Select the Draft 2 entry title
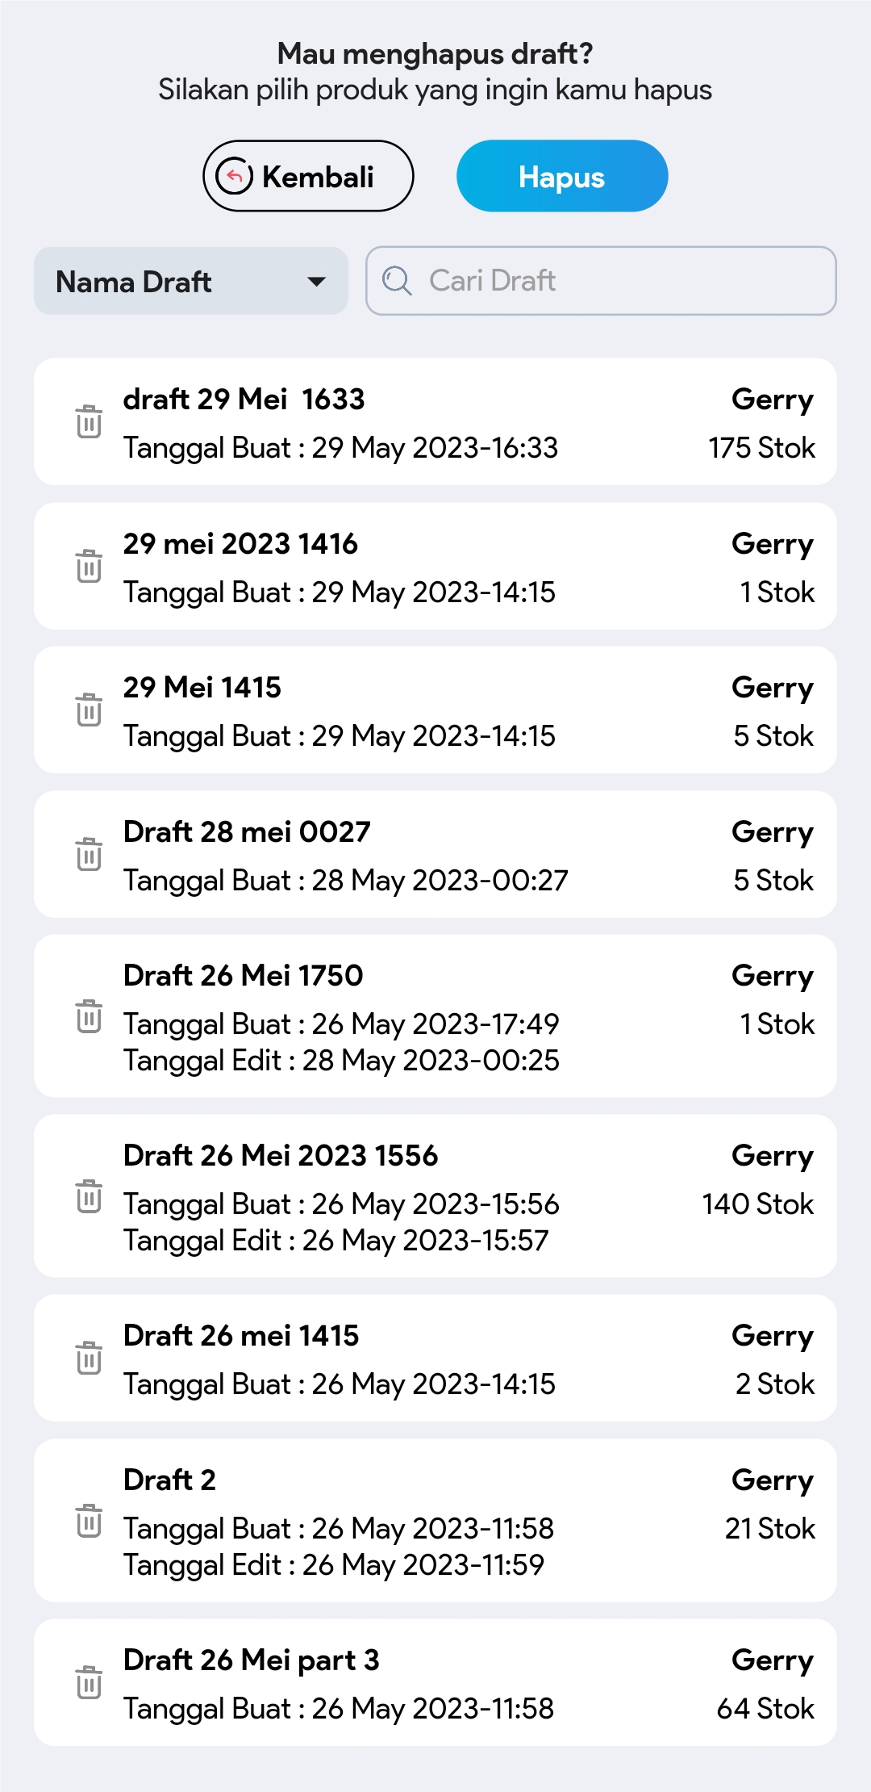The width and height of the screenshot is (871, 1792). 169,1480
